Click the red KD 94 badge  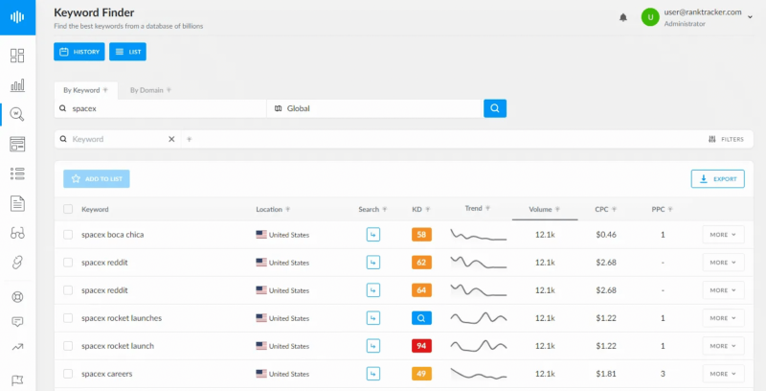(421, 346)
